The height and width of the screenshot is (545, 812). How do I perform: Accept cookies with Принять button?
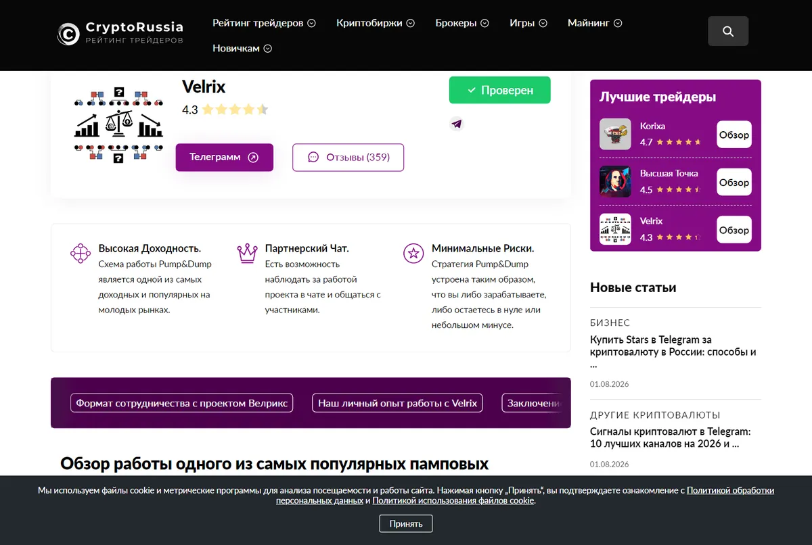(x=406, y=523)
